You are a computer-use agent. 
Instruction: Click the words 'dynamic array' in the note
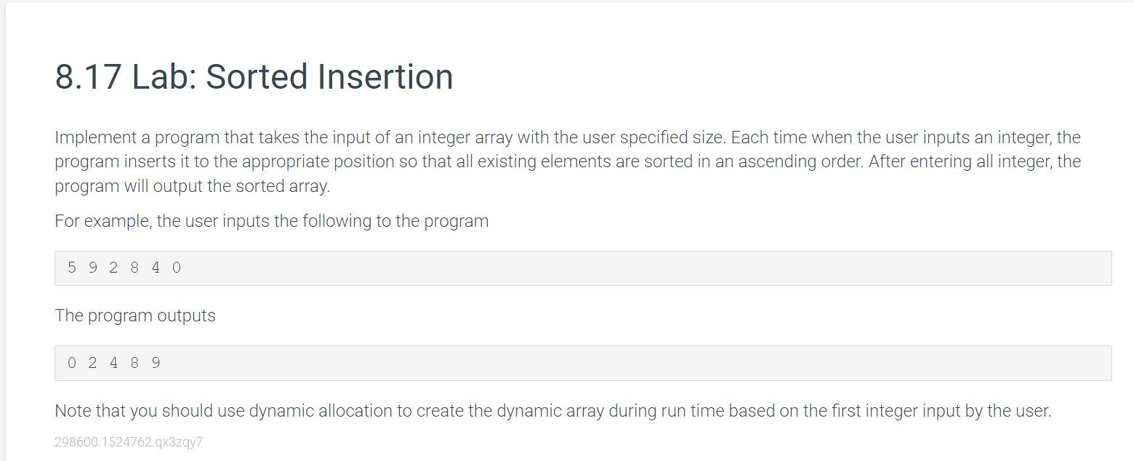550,411
